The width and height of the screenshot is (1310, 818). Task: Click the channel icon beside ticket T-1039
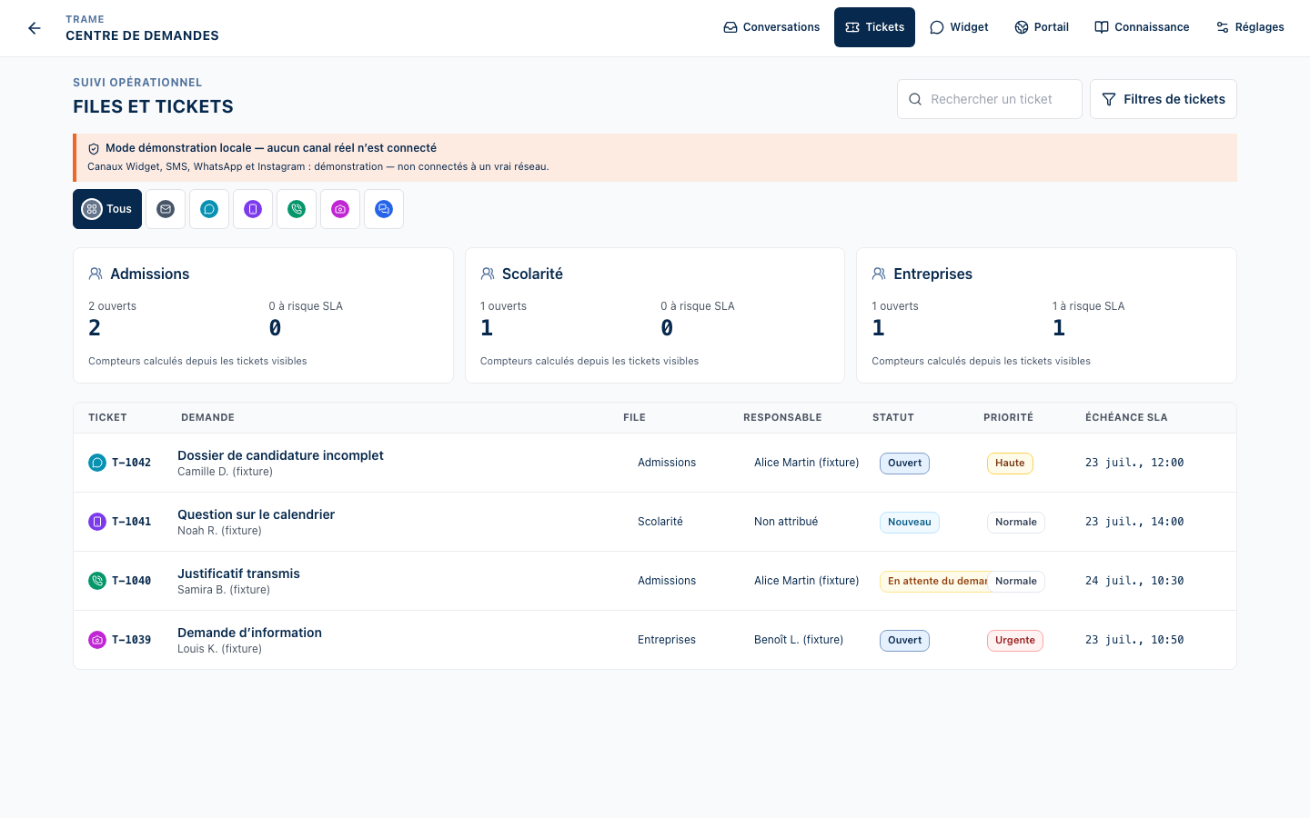(x=97, y=640)
